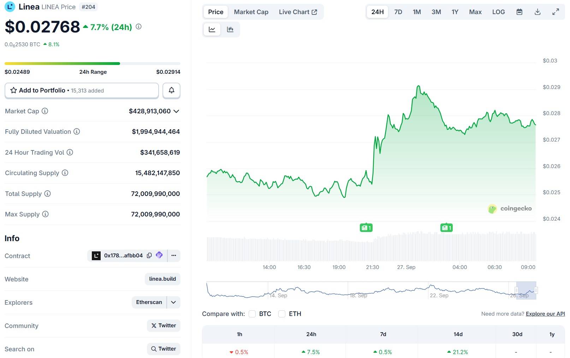Select the 24H time range
The height and width of the screenshot is (358, 570).
click(x=378, y=12)
